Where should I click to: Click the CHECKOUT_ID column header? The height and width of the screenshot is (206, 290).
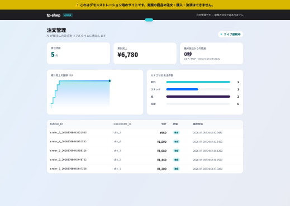pos(122,124)
